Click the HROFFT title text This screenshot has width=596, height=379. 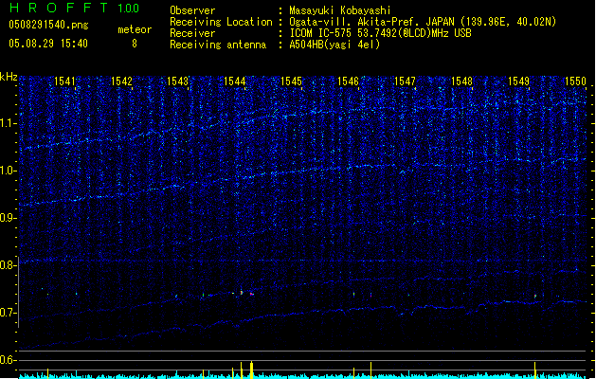[57, 9]
